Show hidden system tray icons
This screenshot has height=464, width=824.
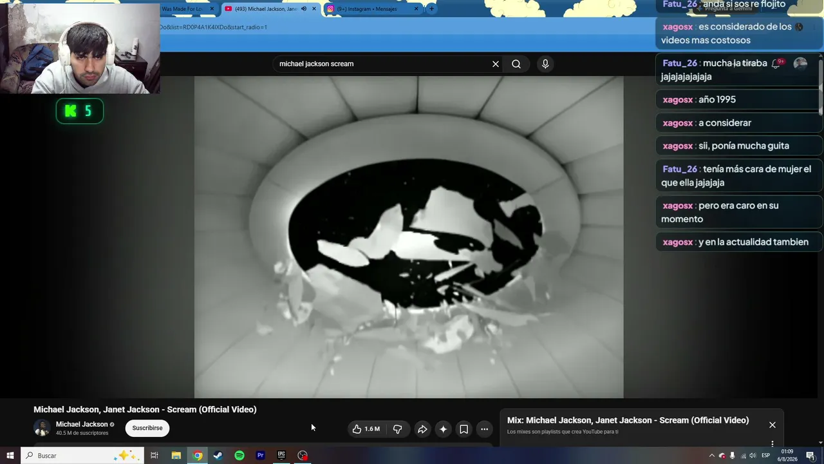[711, 456]
